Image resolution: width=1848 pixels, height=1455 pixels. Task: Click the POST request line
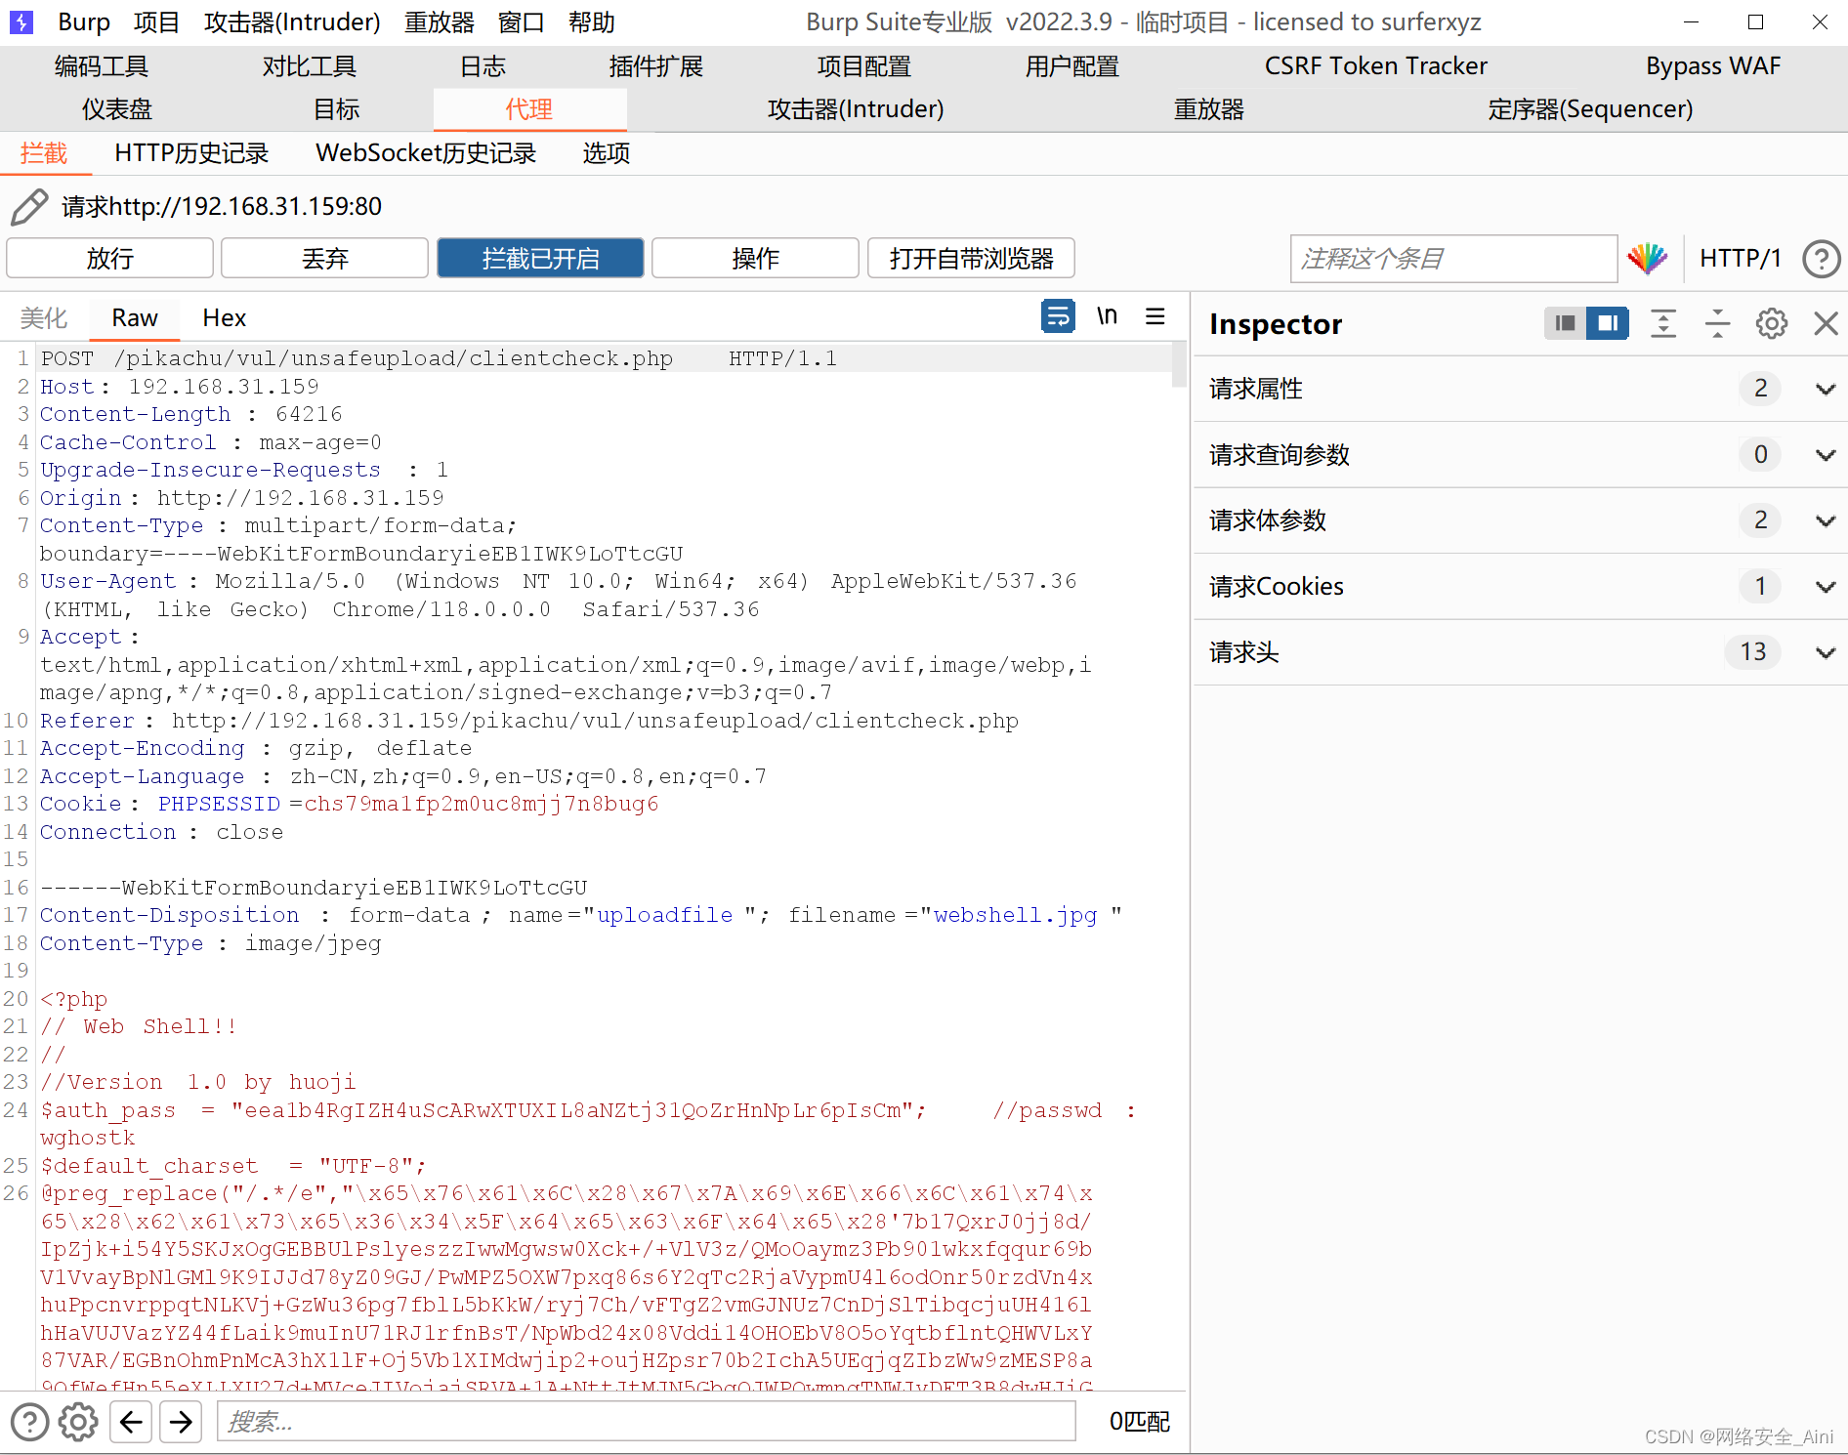604,358
